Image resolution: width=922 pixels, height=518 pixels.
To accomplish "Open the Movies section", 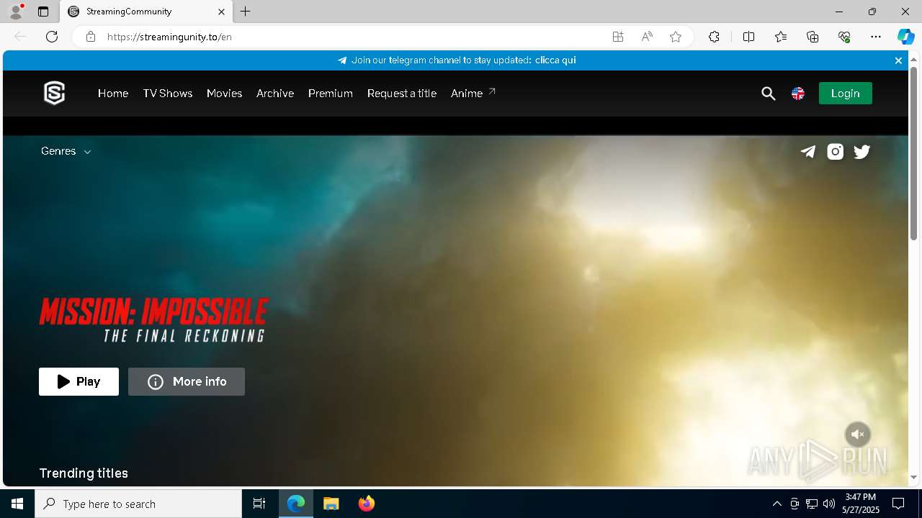I will pos(224,94).
